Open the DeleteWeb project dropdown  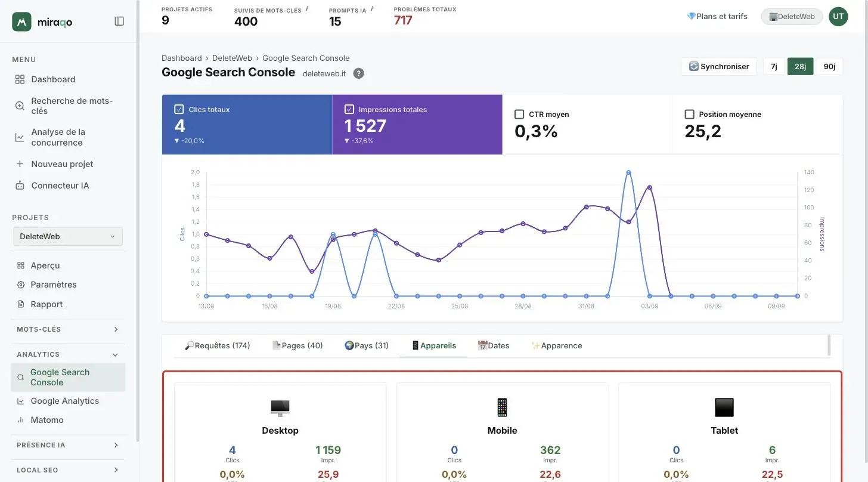point(68,236)
